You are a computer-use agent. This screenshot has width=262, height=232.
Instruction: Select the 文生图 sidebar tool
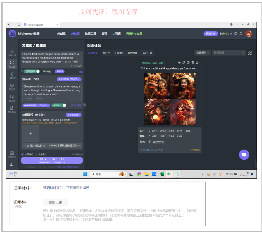[12, 64]
